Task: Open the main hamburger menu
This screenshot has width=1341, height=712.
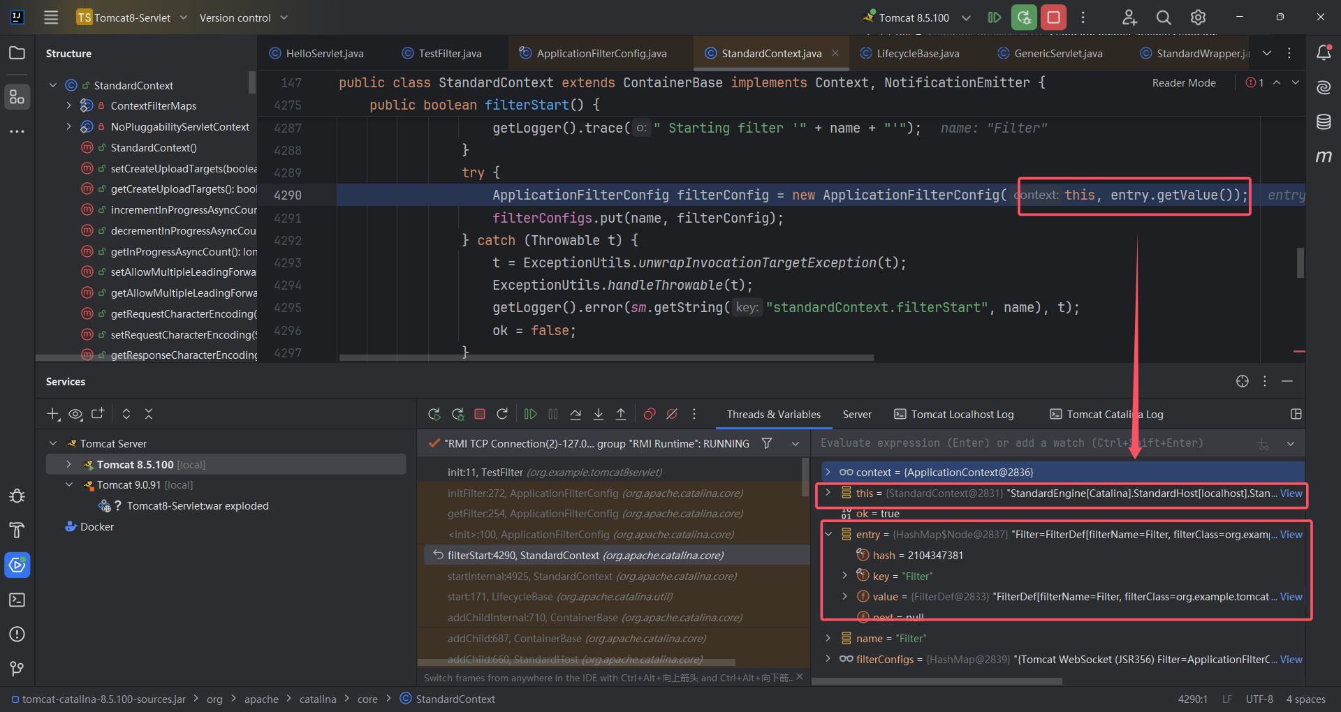Action: pyautogui.click(x=51, y=17)
